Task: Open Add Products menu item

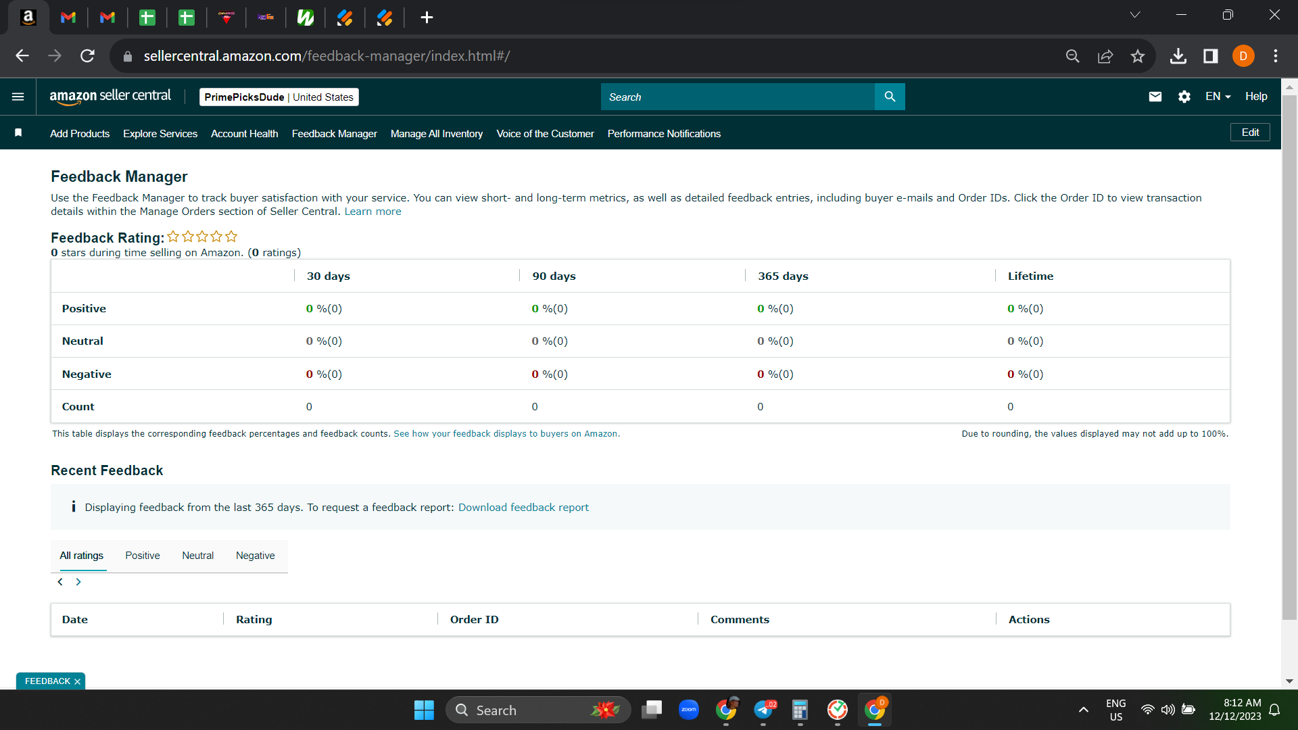Action: pyautogui.click(x=80, y=134)
